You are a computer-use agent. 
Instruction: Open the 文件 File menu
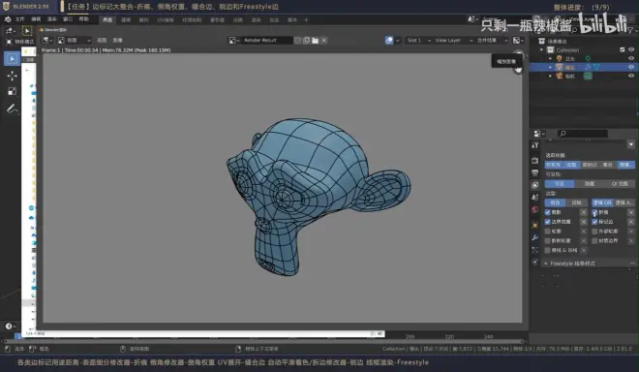click(19, 19)
